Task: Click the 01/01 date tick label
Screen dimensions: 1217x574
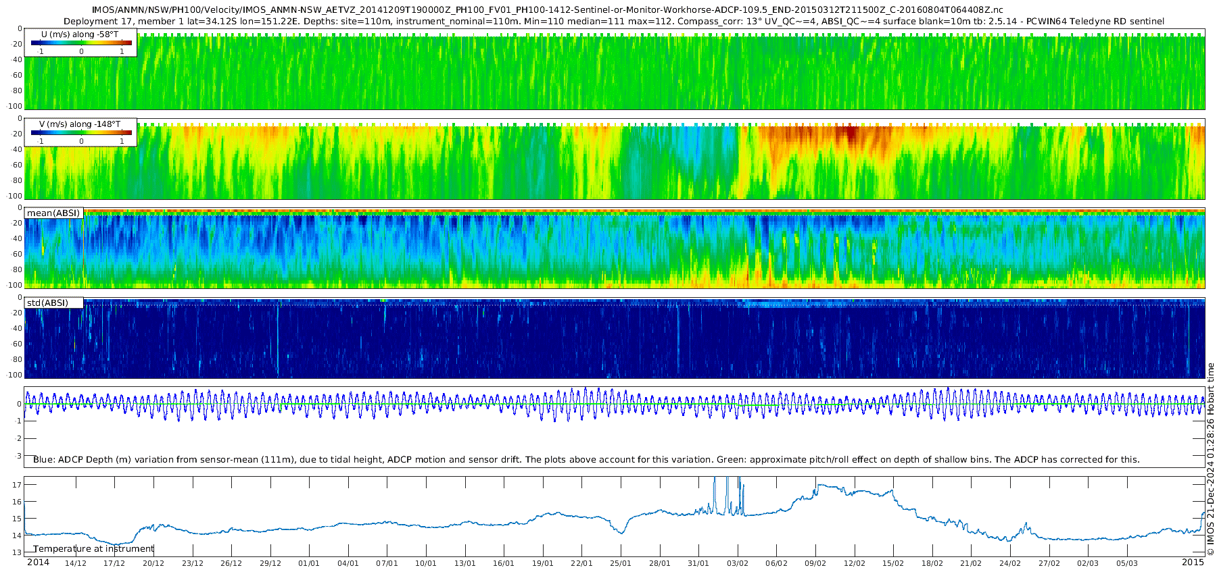Action: 309,563
